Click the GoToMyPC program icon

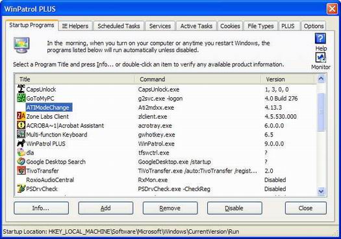pos(21,98)
